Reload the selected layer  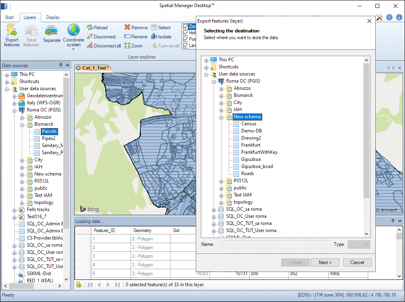point(97,28)
